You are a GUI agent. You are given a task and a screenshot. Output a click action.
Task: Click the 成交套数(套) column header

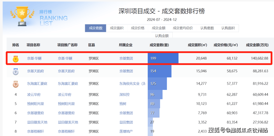[159, 45]
